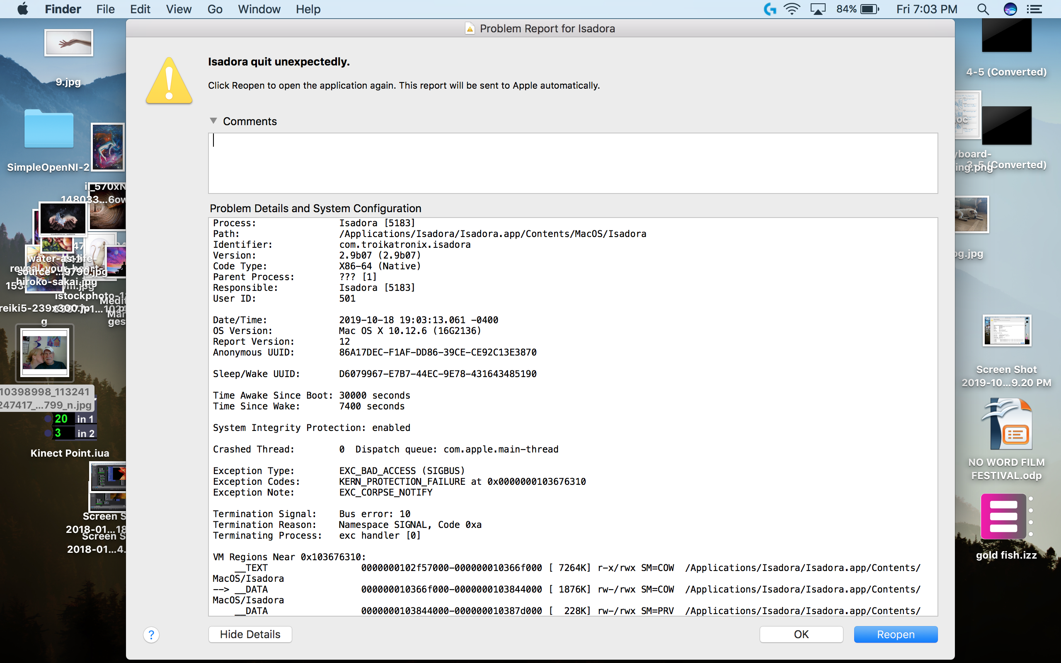
Task: Open the Window menu
Action: (x=259, y=9)
